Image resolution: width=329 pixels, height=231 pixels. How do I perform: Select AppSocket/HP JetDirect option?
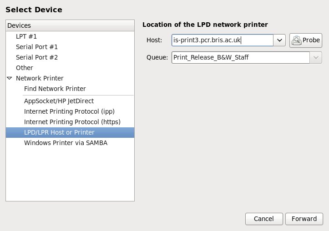tap(59, 101)
